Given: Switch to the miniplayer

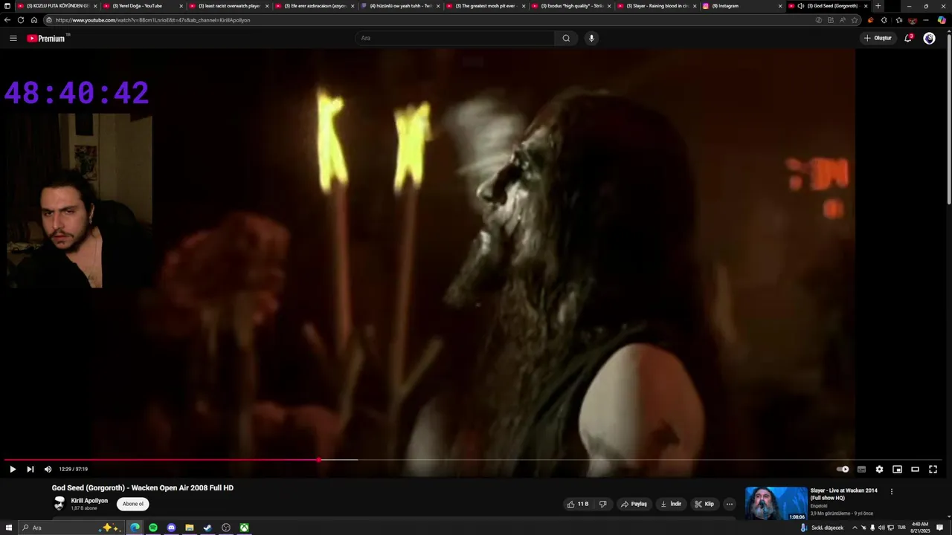Looking at the screenshot, I should click(x=897, y=469).
